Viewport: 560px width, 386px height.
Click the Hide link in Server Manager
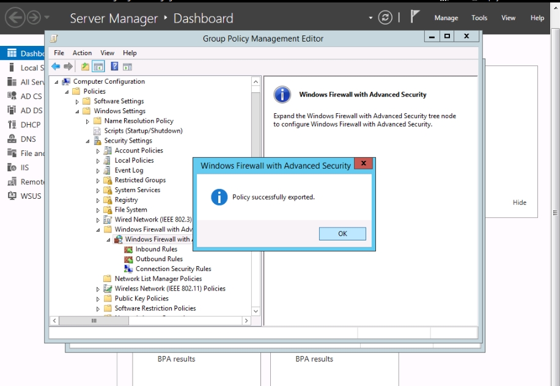pos(519,202)
